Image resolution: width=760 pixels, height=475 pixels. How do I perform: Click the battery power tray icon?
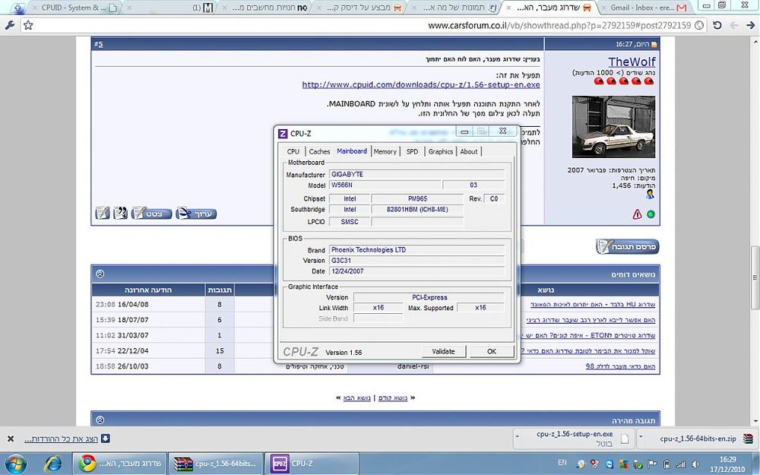click(667, 464)
